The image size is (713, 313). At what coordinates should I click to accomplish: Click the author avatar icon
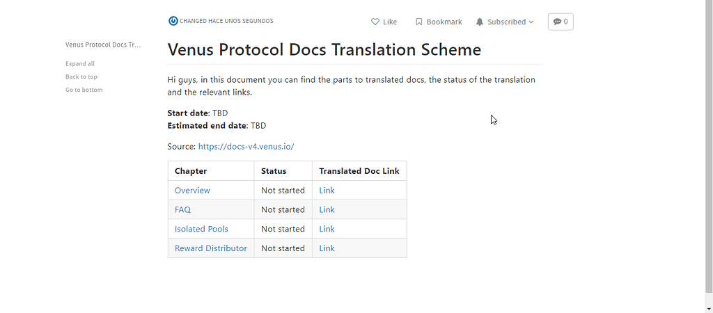coord(173,21)
